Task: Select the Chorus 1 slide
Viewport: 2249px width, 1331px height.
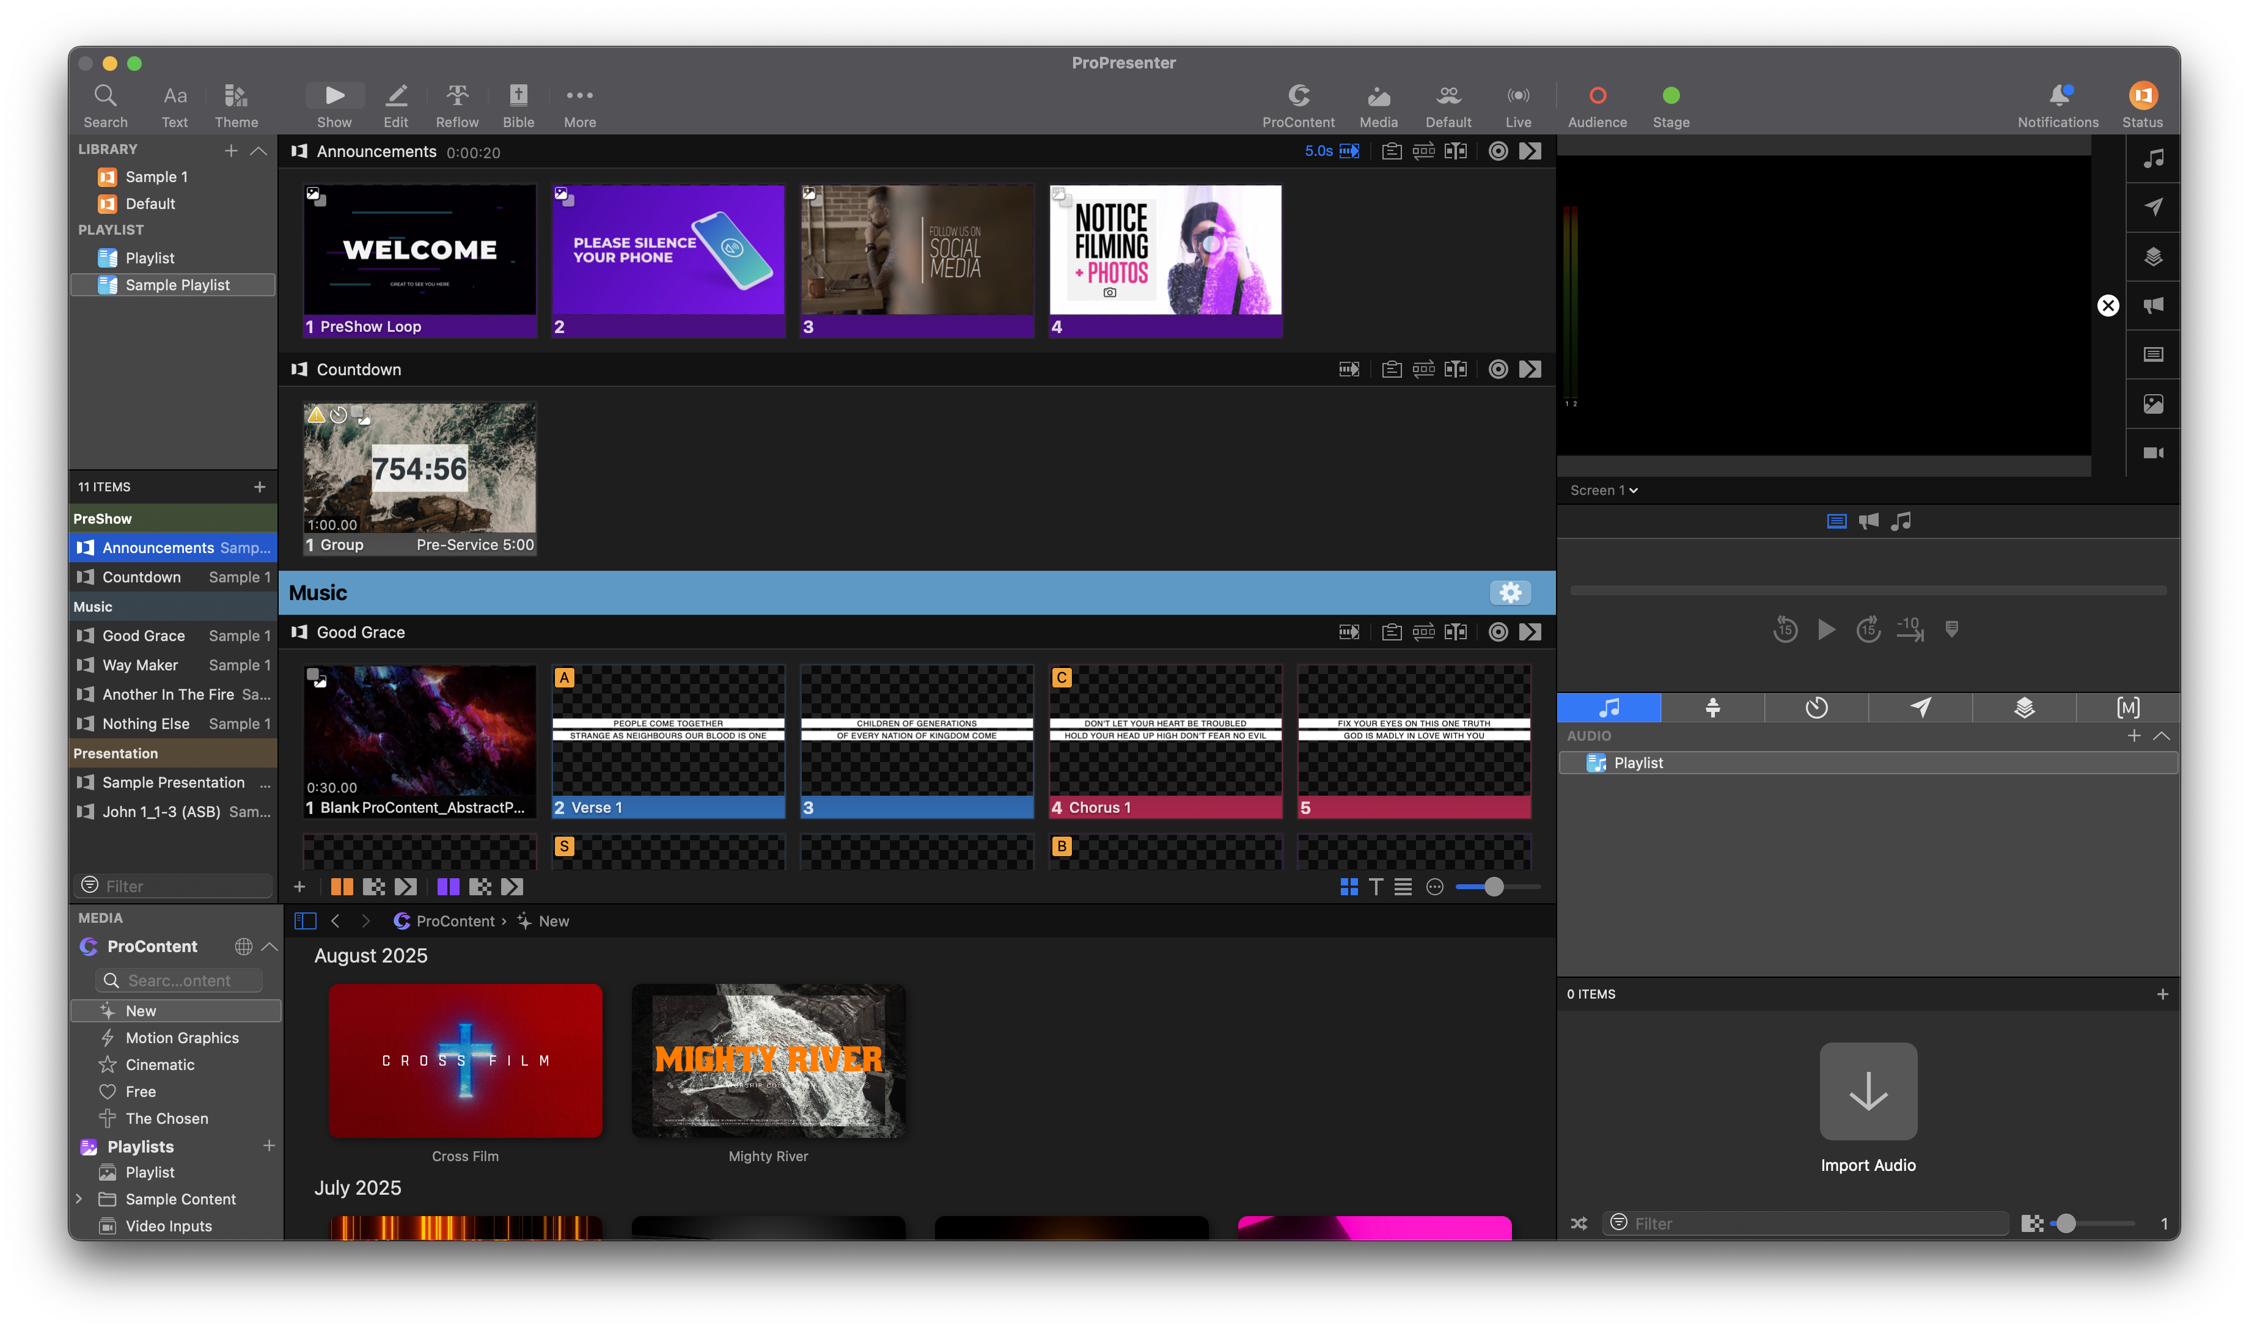Action: (x=1165, y=741)
